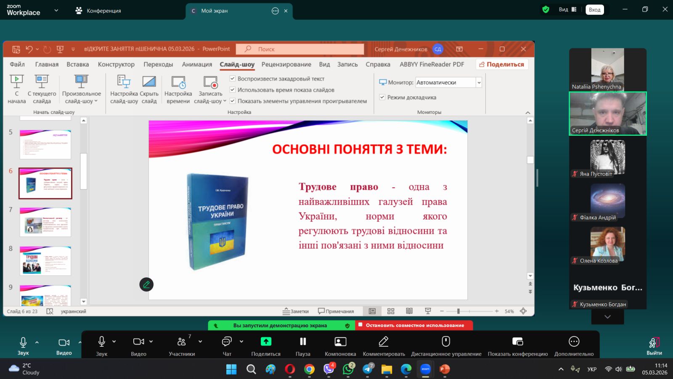Viewport: 673px width, 379px height.
Task: Click "Остановить совместное использование" button
Action: coord(414,326)
